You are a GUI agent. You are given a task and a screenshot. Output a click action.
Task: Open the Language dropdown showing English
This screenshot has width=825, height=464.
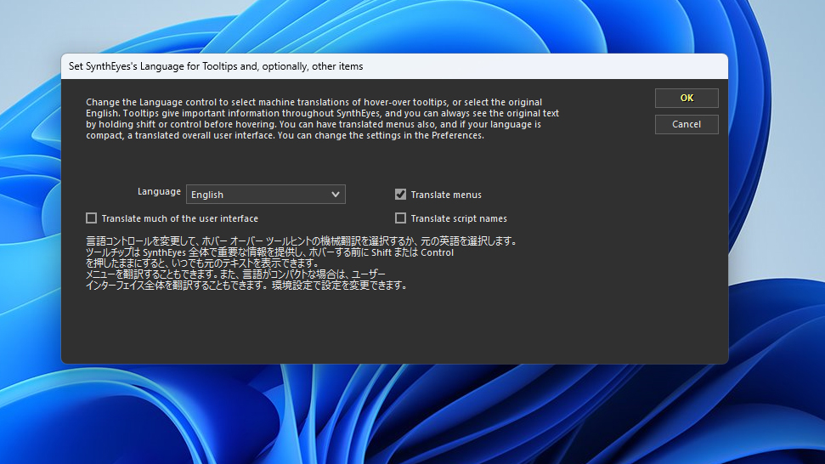click(x=266, y=194)
